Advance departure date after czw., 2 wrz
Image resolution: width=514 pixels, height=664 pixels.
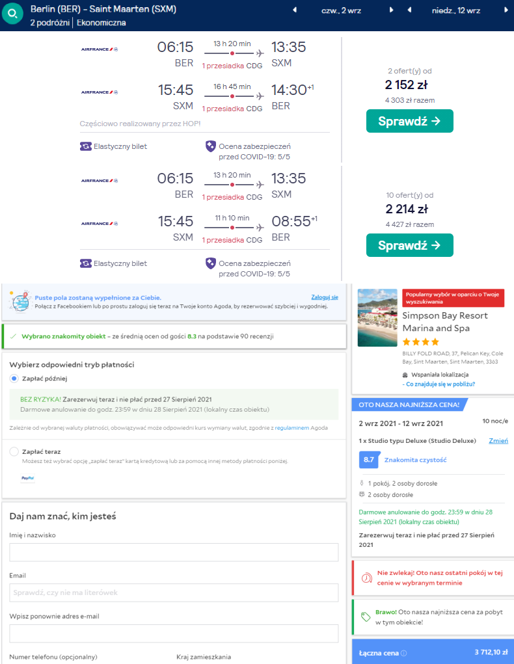(391, 10)
